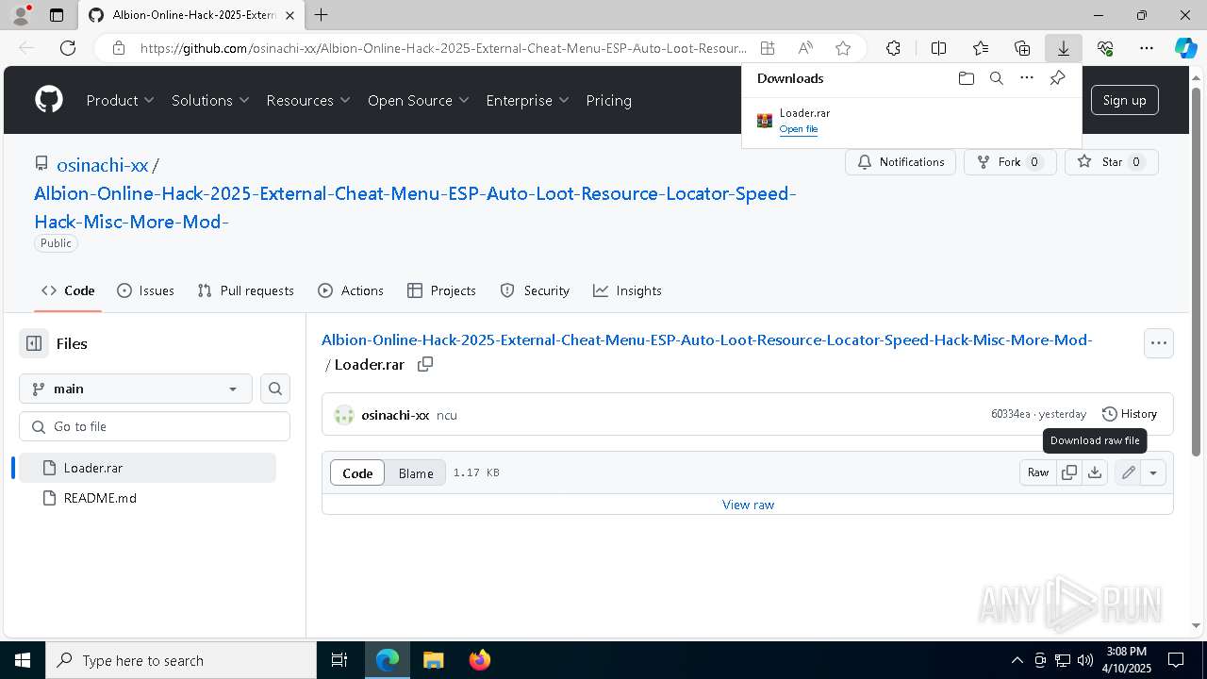
Task: Select Loader.rar in file tree
Action: click(x=145, y=468)
